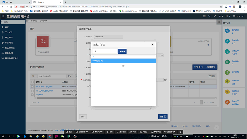Click the menu icon above the right side panel

pos(219,22)
